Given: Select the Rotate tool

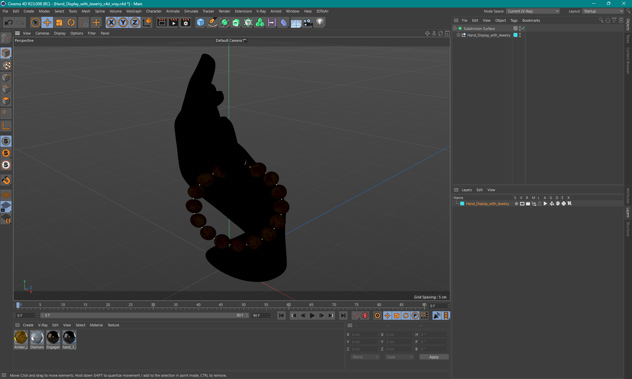Looking at the screenshot, I should [x=71, y=22].
